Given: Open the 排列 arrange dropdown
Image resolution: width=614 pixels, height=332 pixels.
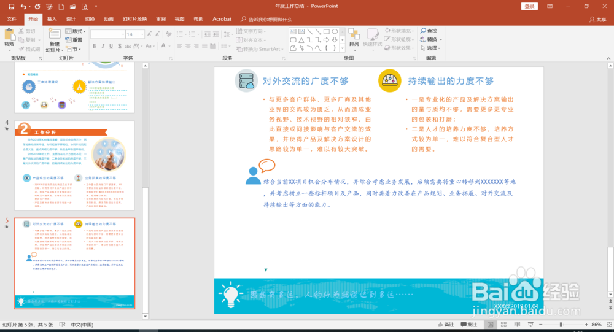Looking at the screenshot, I should (354, 40).
